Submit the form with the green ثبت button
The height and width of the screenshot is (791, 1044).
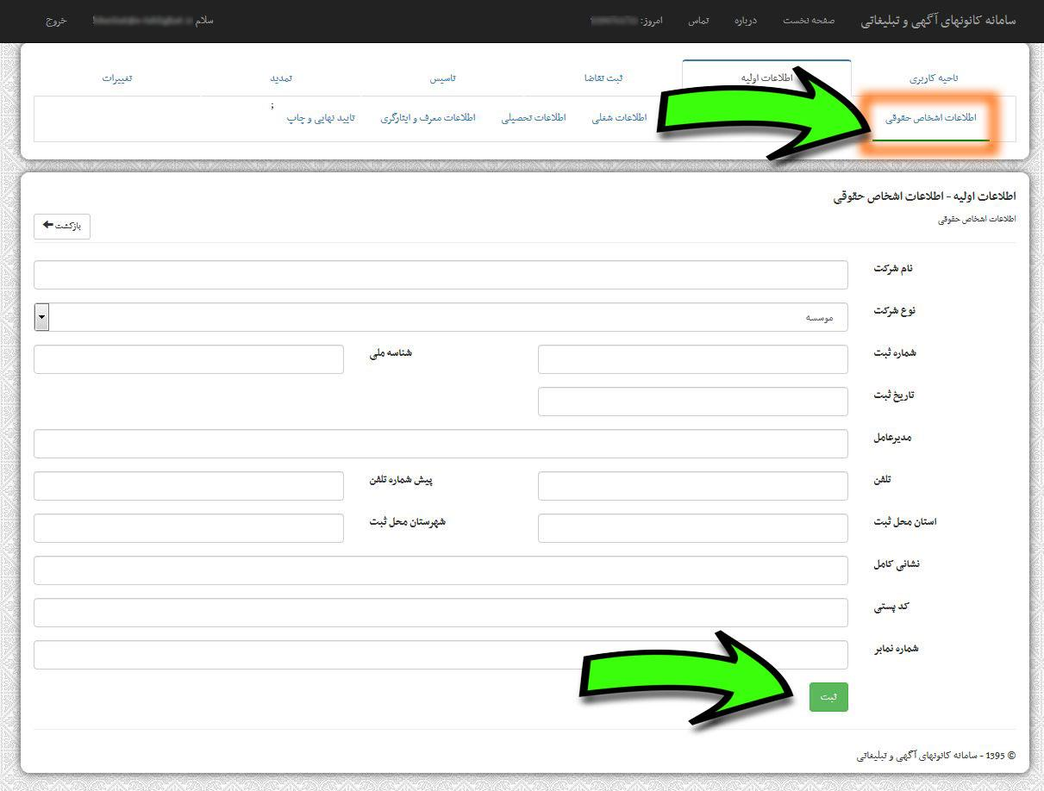click(x=828, y=697)
